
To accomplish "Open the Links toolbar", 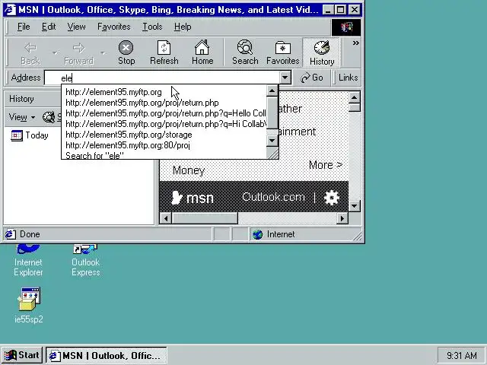I will pos(348,78).
